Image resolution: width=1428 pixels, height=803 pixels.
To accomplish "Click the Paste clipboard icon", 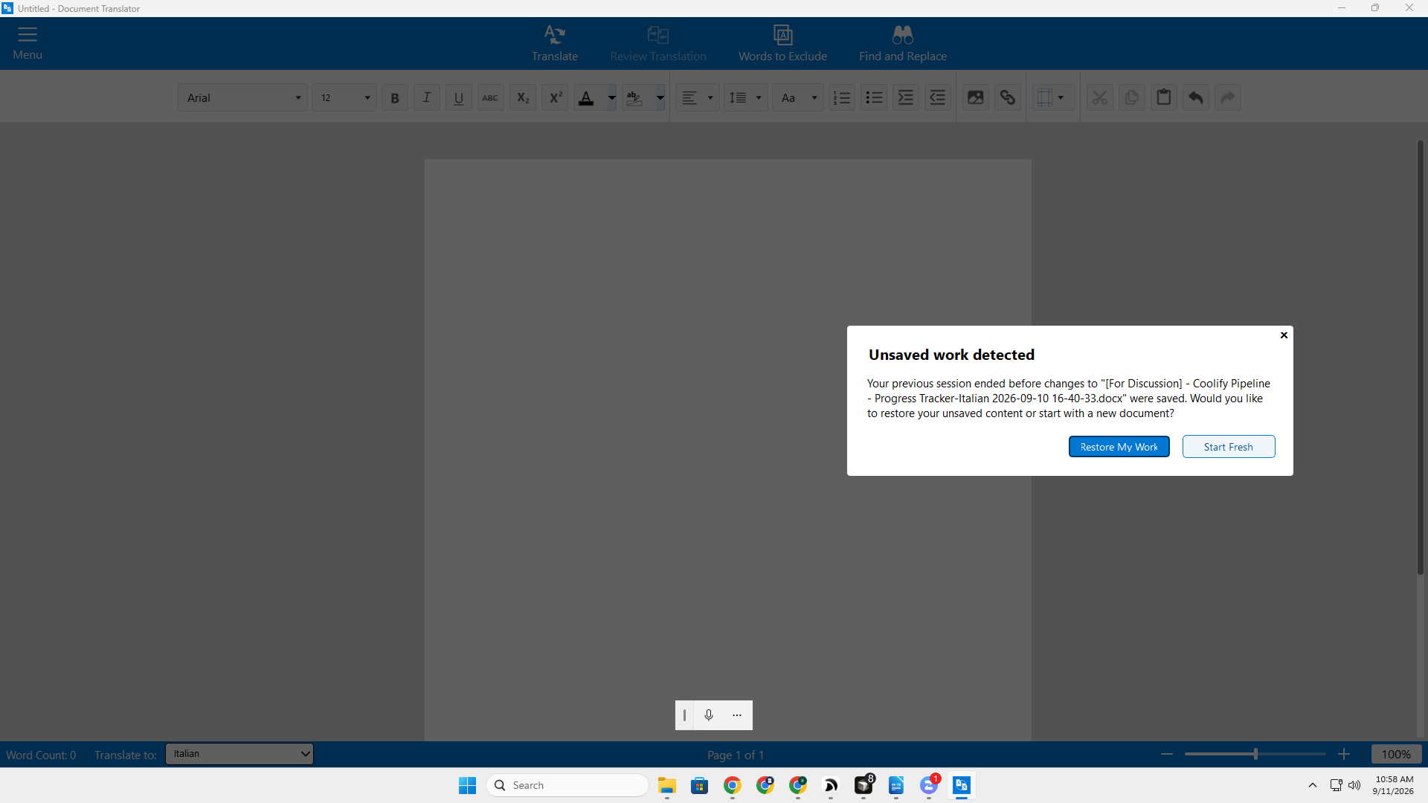I will pos(1164,97).
